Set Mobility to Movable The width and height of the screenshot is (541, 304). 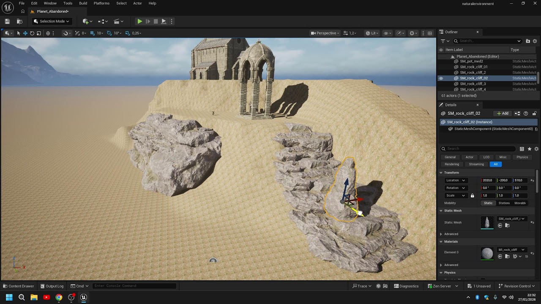(520, 203)
